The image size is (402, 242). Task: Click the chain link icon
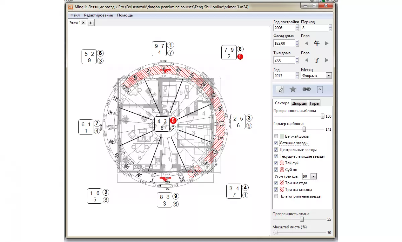[306, 89]
